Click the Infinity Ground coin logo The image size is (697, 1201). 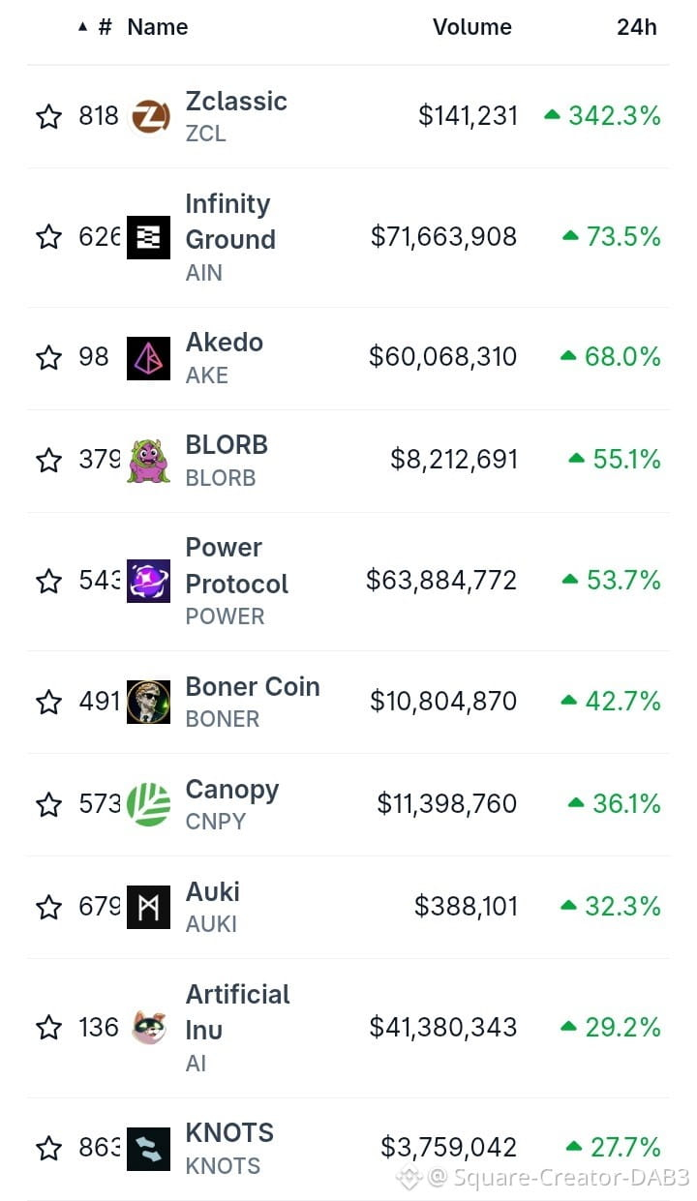tap(148, 237)
